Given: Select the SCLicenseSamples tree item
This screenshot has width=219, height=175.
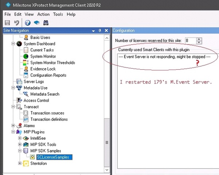Looking at the screenshot, I should tap(52, 157).
